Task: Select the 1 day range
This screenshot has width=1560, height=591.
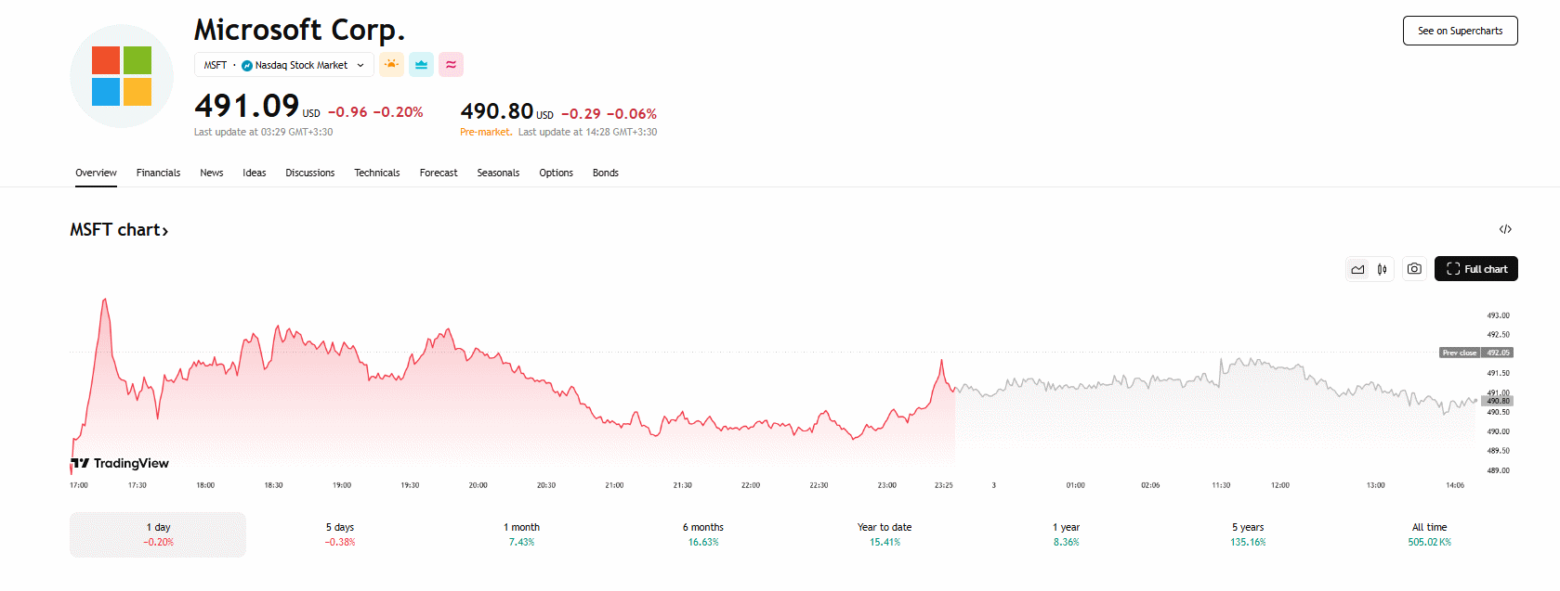Action: [x=158, y=534]
